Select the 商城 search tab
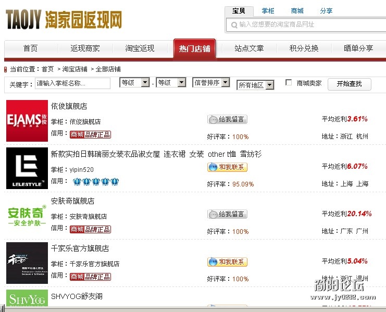This screenshot has width=386, height=312. tap(297, 11)
